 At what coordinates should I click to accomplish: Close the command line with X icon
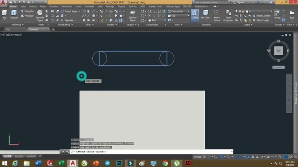63,152
